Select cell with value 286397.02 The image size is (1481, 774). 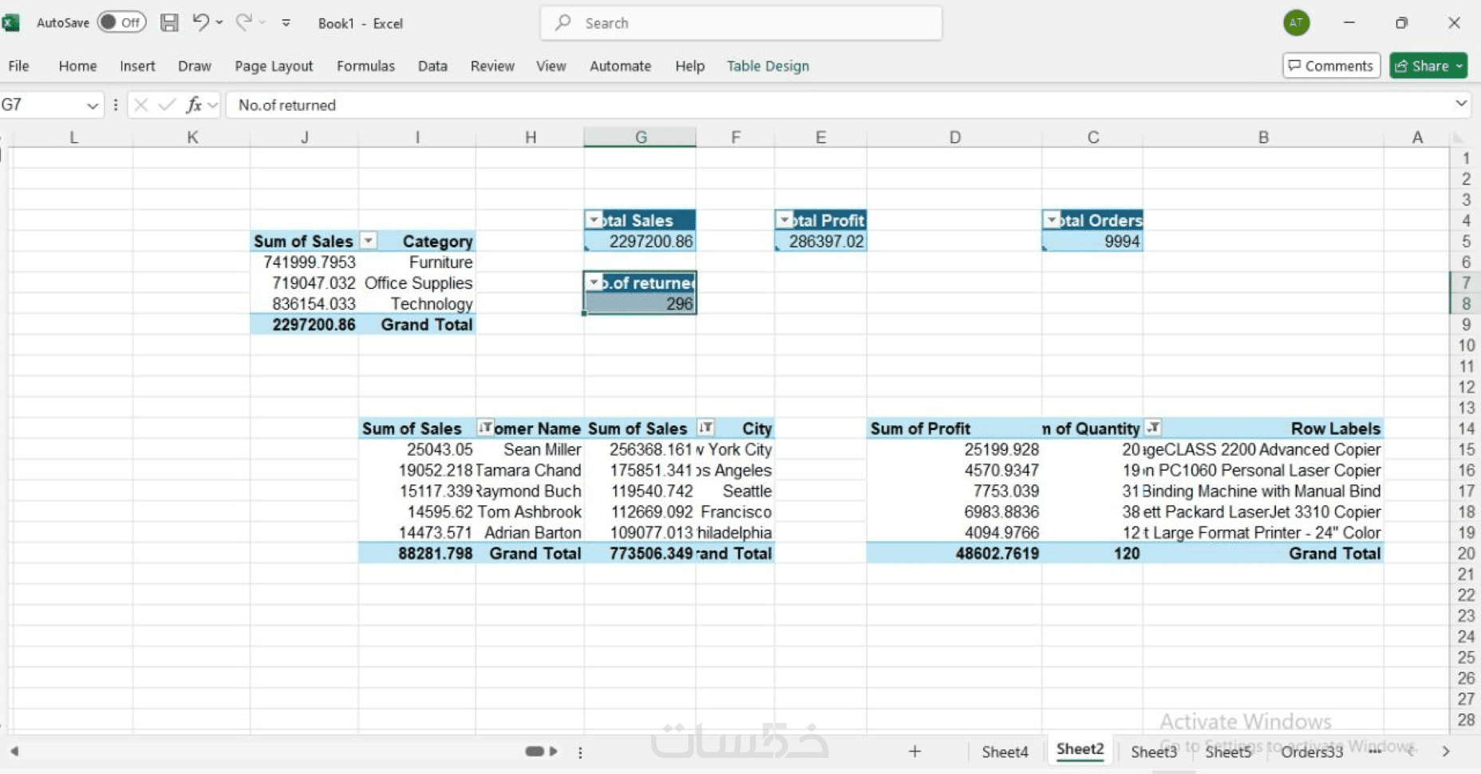tap(820, 241)
